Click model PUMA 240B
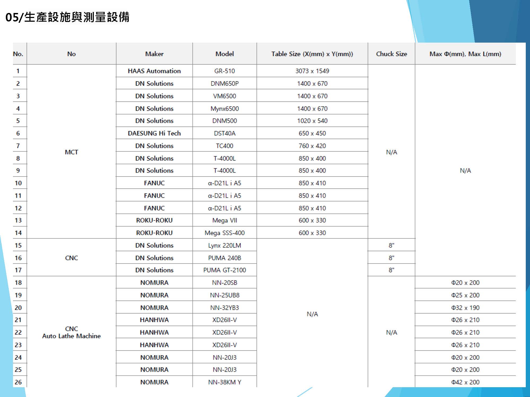 (x=224, y=258)
